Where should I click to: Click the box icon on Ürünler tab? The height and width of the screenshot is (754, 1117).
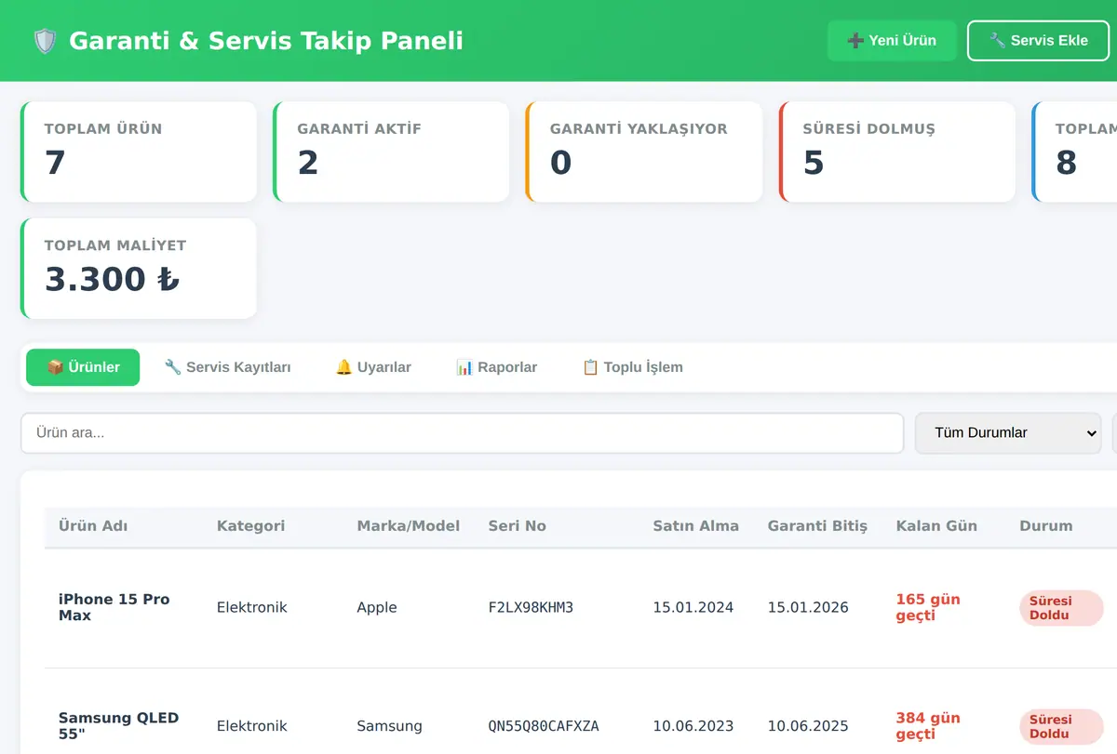pyautogui.click(x=55, y=367)
